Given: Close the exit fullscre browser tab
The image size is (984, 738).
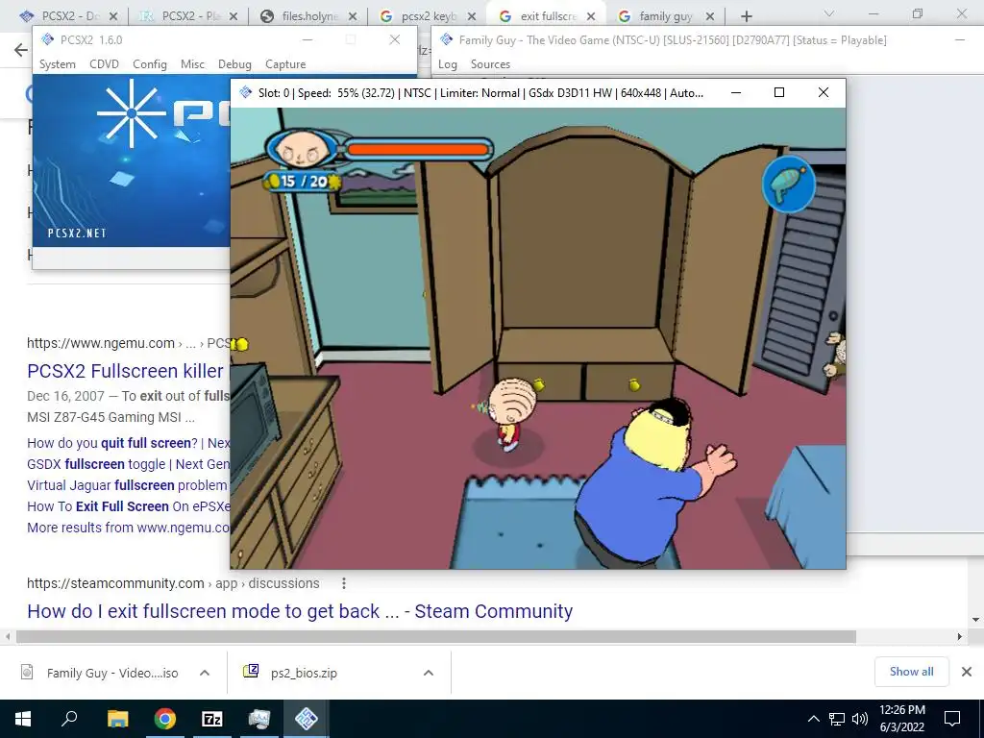Looking at the screenshot, I should coord(591,16).
